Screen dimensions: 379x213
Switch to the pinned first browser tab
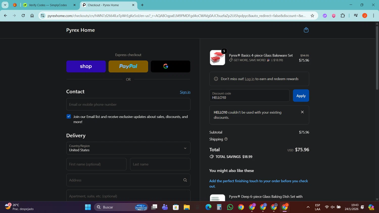pos(15,5)
